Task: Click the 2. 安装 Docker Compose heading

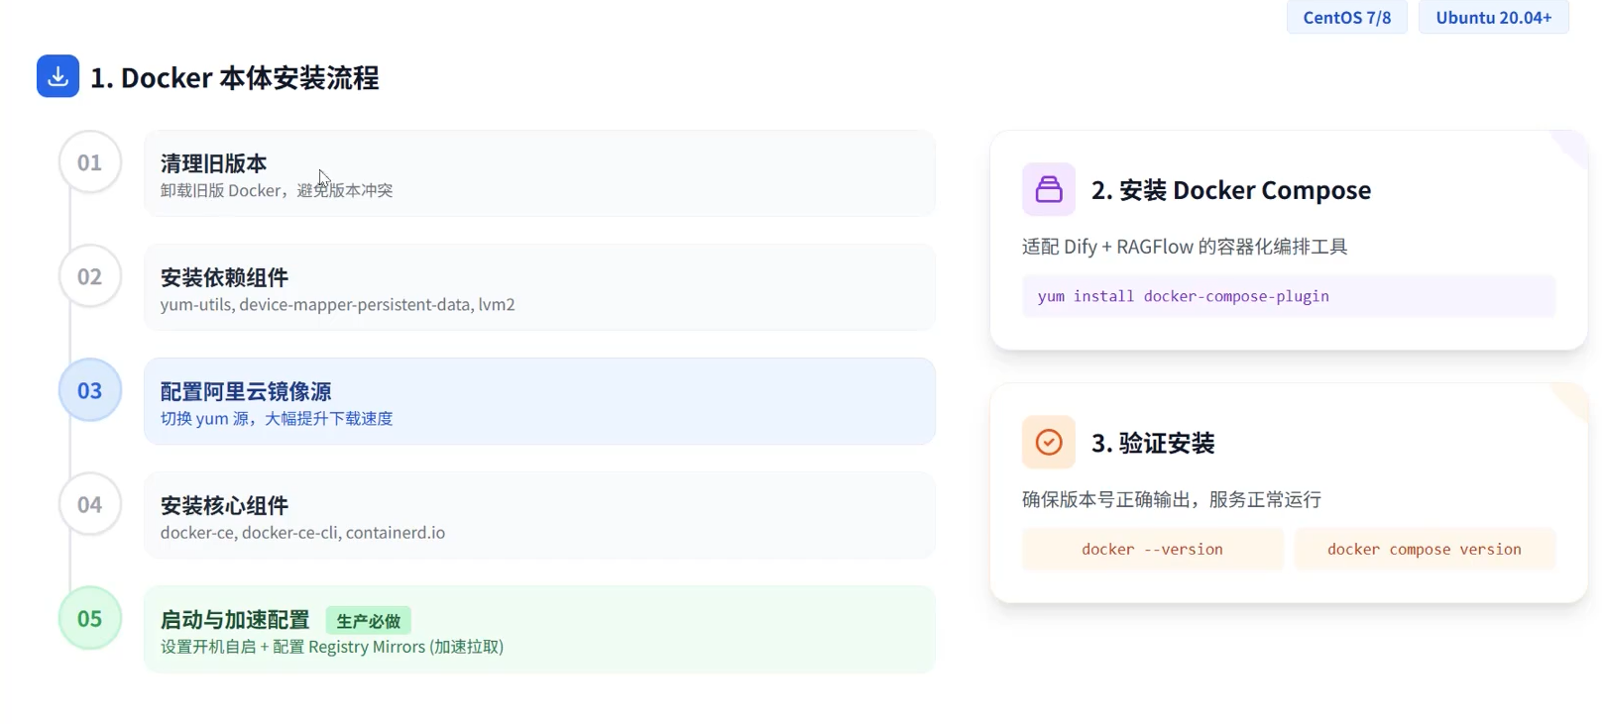Action: click(1231, 190)
